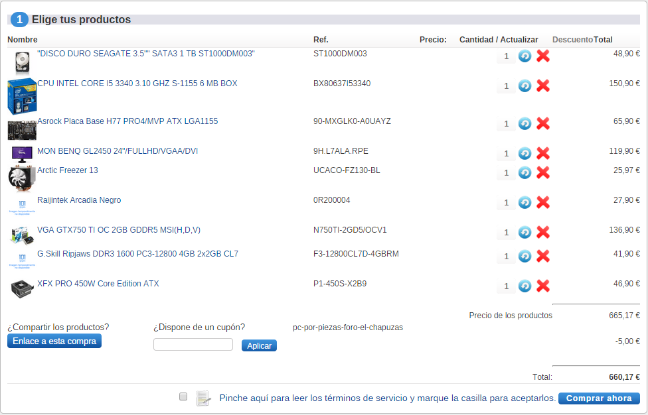Open CPU INTEL CORE I5 3340 link

(x=137, y=84)
